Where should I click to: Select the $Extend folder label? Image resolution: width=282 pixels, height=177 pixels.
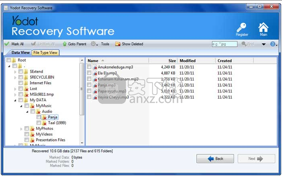coord(36,72)
